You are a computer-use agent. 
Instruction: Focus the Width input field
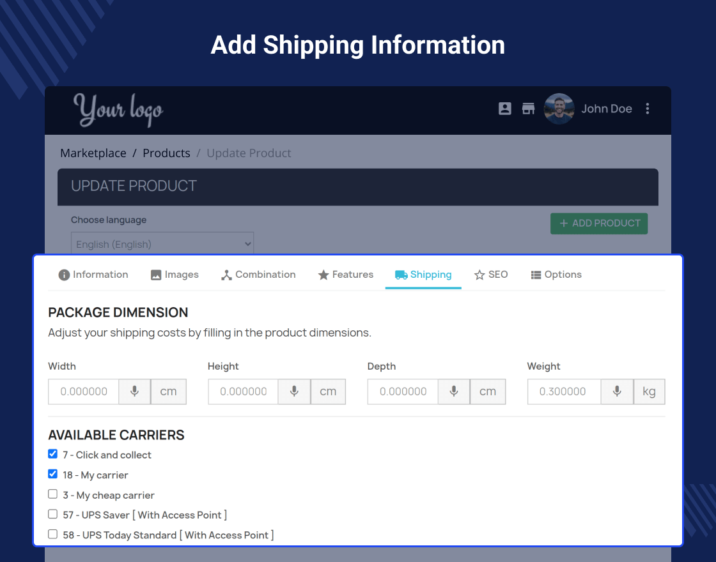[84, 391]
